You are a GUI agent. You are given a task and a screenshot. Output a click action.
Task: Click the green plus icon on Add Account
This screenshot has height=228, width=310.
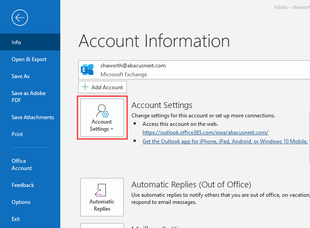[x=85, y=87]
